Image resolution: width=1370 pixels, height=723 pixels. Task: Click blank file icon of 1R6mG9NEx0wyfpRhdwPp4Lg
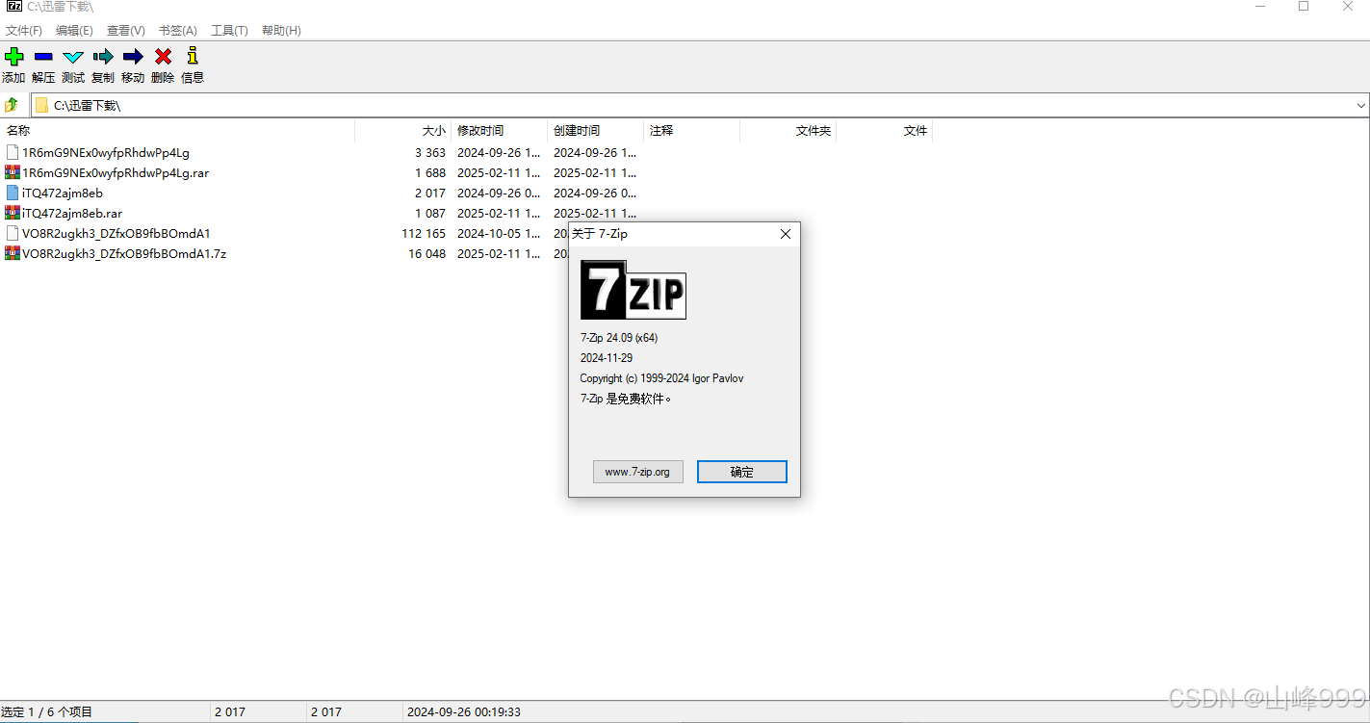(13, 152)
